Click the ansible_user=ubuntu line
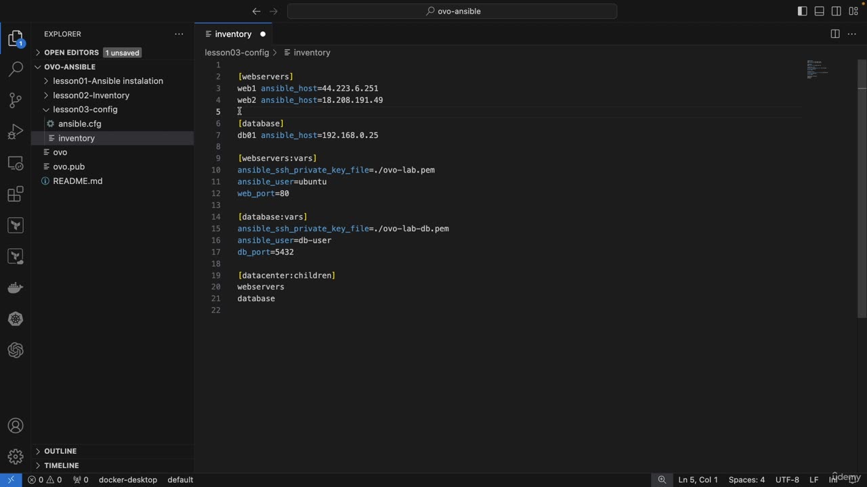Screen dimensions: 867x487 282,182
